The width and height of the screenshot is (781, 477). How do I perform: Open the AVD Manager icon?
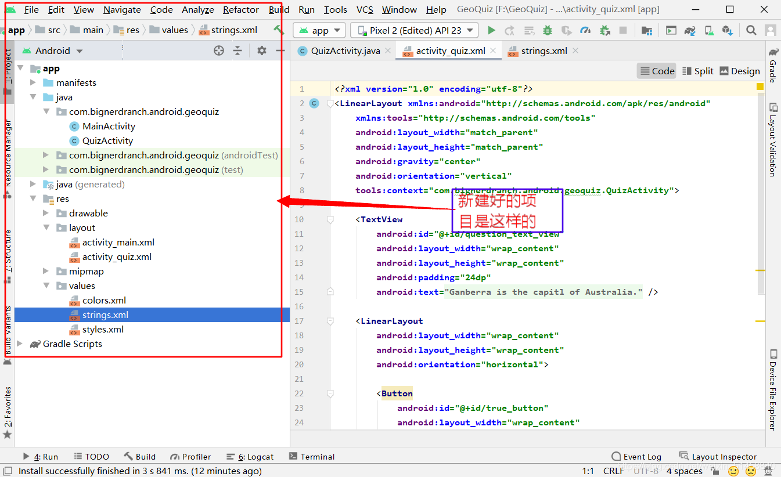[709, 30]
